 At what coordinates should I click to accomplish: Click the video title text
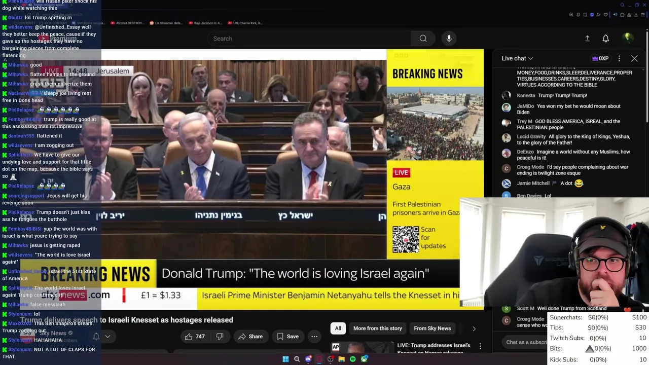pyautogui.click(x=127, y=320)
